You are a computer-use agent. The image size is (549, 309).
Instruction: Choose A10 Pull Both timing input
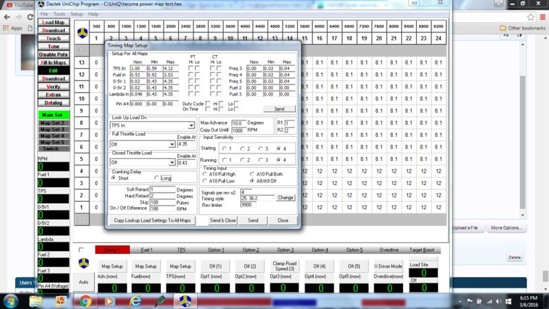pyautogui.click(x=252, y=174)
